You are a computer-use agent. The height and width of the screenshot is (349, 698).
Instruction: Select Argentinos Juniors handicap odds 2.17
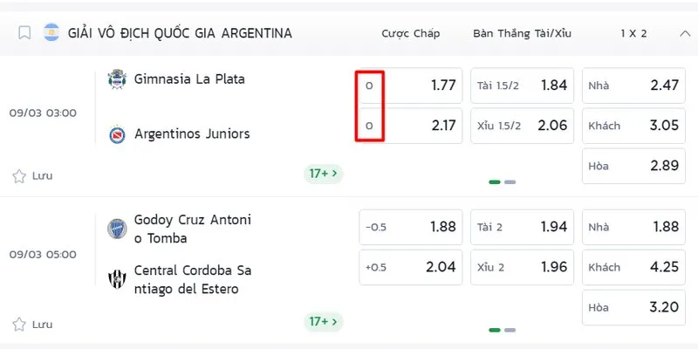coord(410,126)
